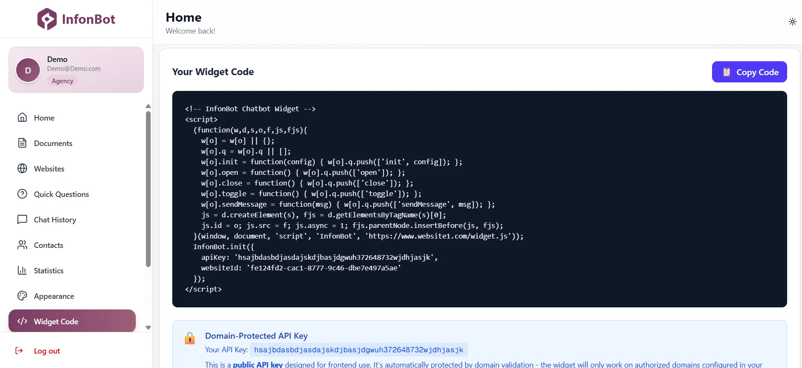The image size is (802, 368).
Task: Click the sidebar scroll up arrow
Action: click(x=148, y=106)
